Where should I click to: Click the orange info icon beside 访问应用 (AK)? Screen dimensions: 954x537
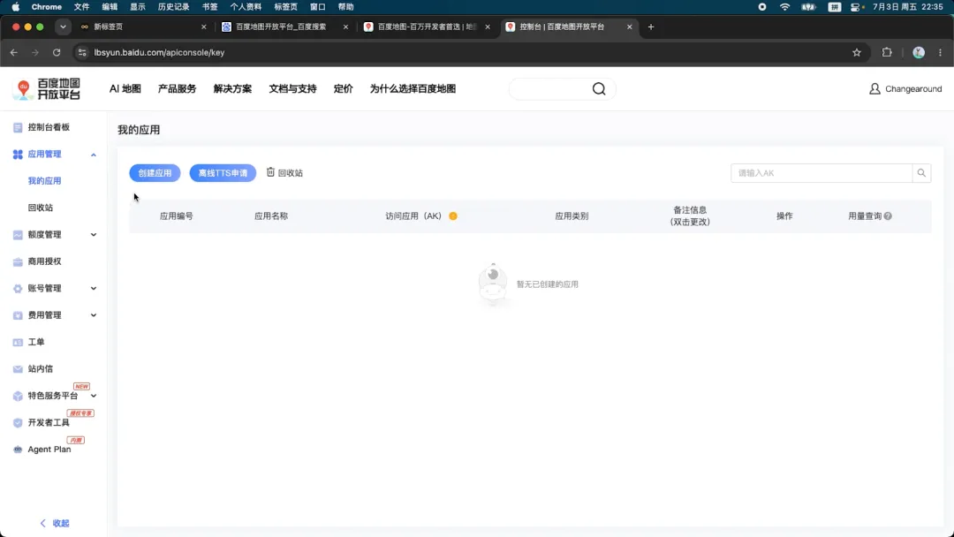coord(452,216)
